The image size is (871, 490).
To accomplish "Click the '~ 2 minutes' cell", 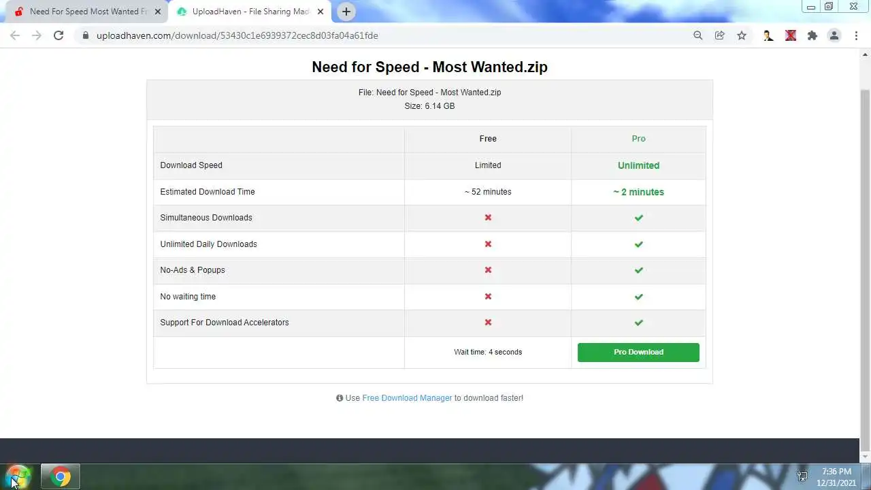I will pyautogui.click(x=638, y=192).
